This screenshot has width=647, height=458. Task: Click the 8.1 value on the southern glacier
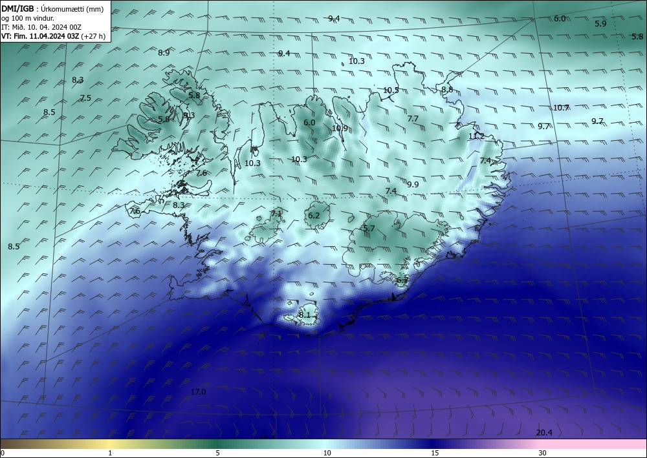pyautogui.click(x=304, y=315)
